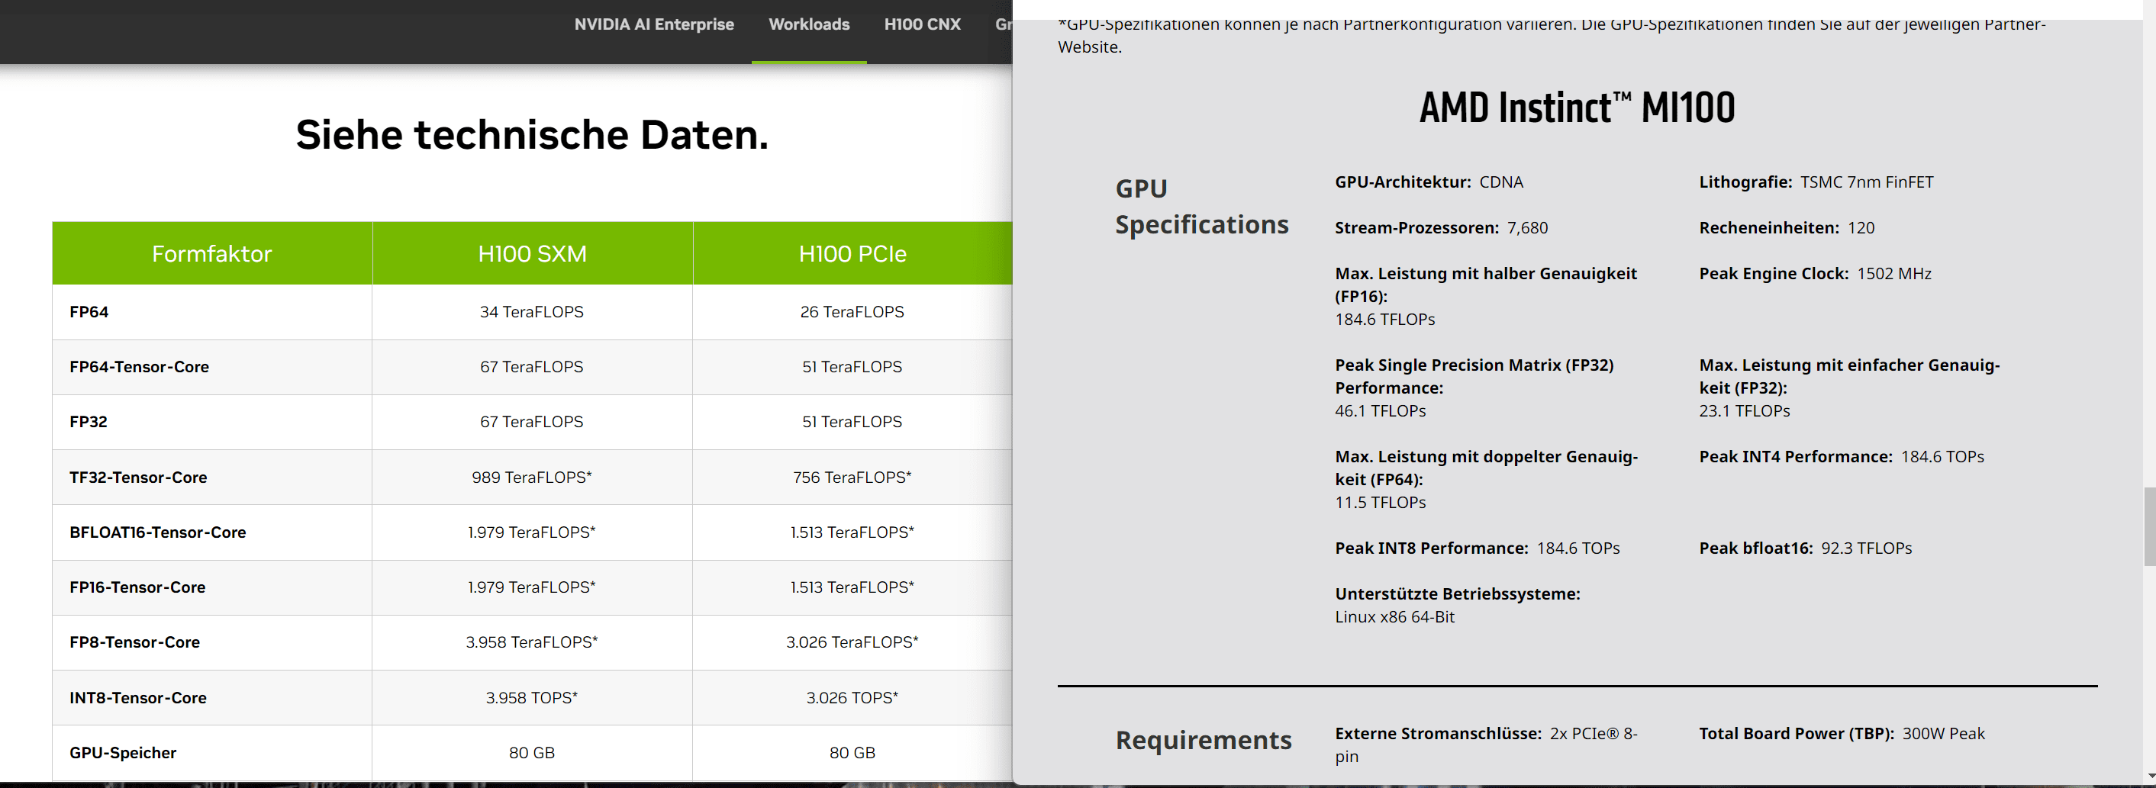
Task: Click the scrollbar down arrow in AMD window
Action: (2148, 778)
